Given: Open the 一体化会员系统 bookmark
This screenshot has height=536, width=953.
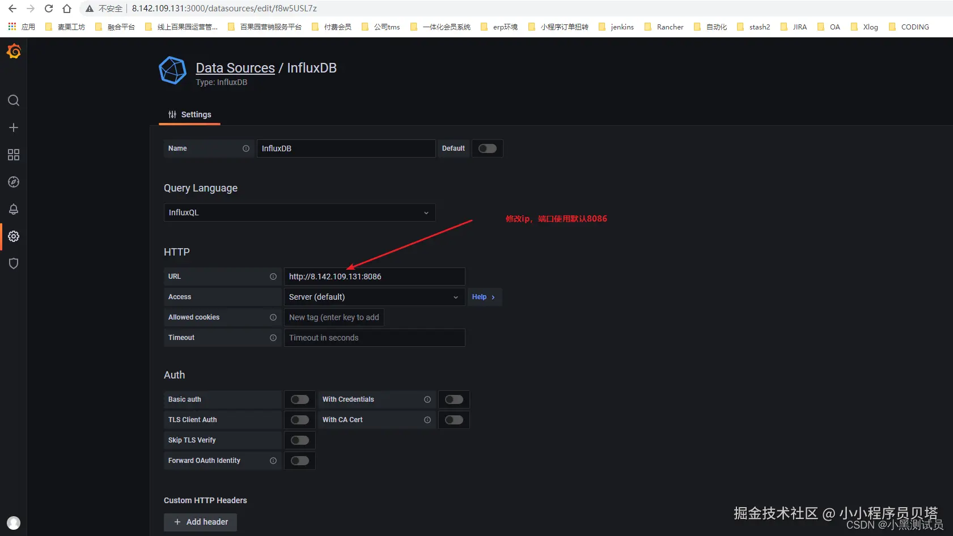Looking at the screenshot, I should point(441,27).
